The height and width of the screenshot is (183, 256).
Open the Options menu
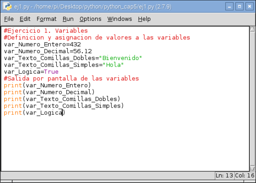pos(90,19)
